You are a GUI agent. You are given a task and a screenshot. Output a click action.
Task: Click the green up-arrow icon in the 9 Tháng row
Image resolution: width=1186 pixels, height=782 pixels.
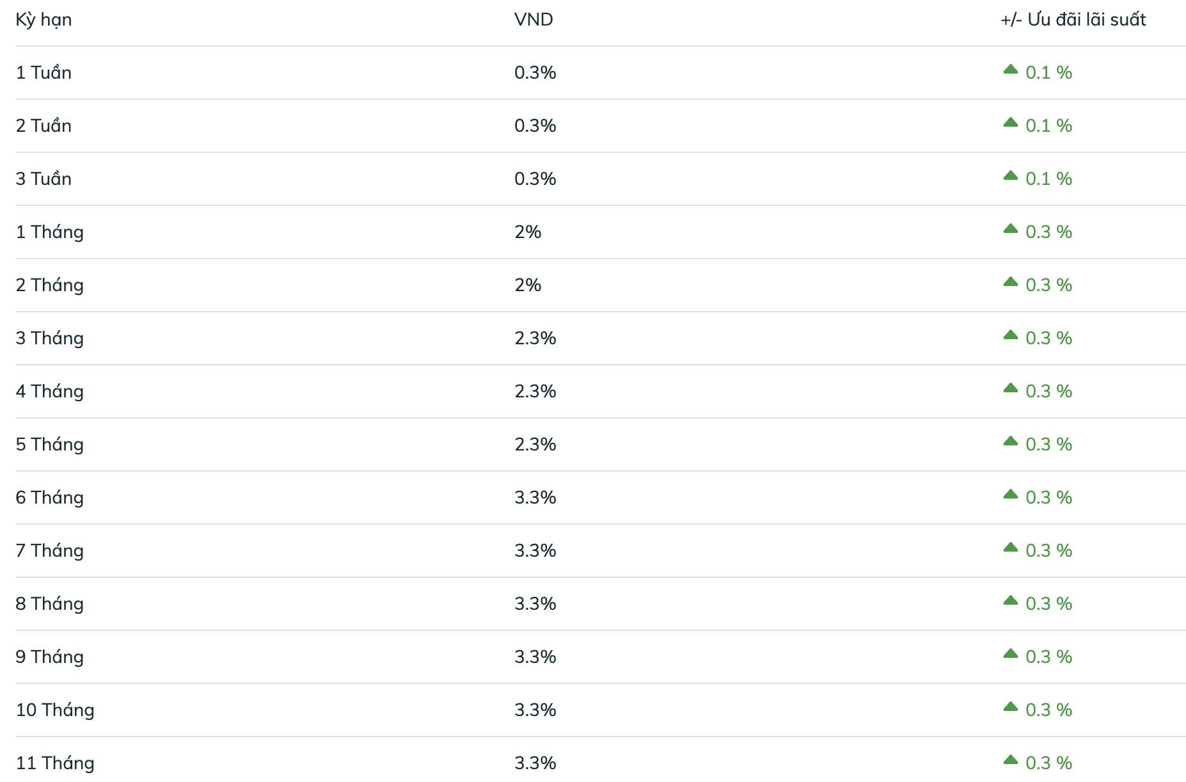[x=1010, y=653]
